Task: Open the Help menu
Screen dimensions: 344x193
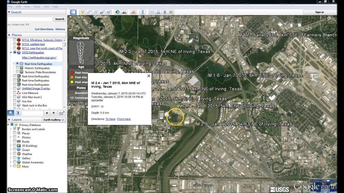Action: point(55,6)
